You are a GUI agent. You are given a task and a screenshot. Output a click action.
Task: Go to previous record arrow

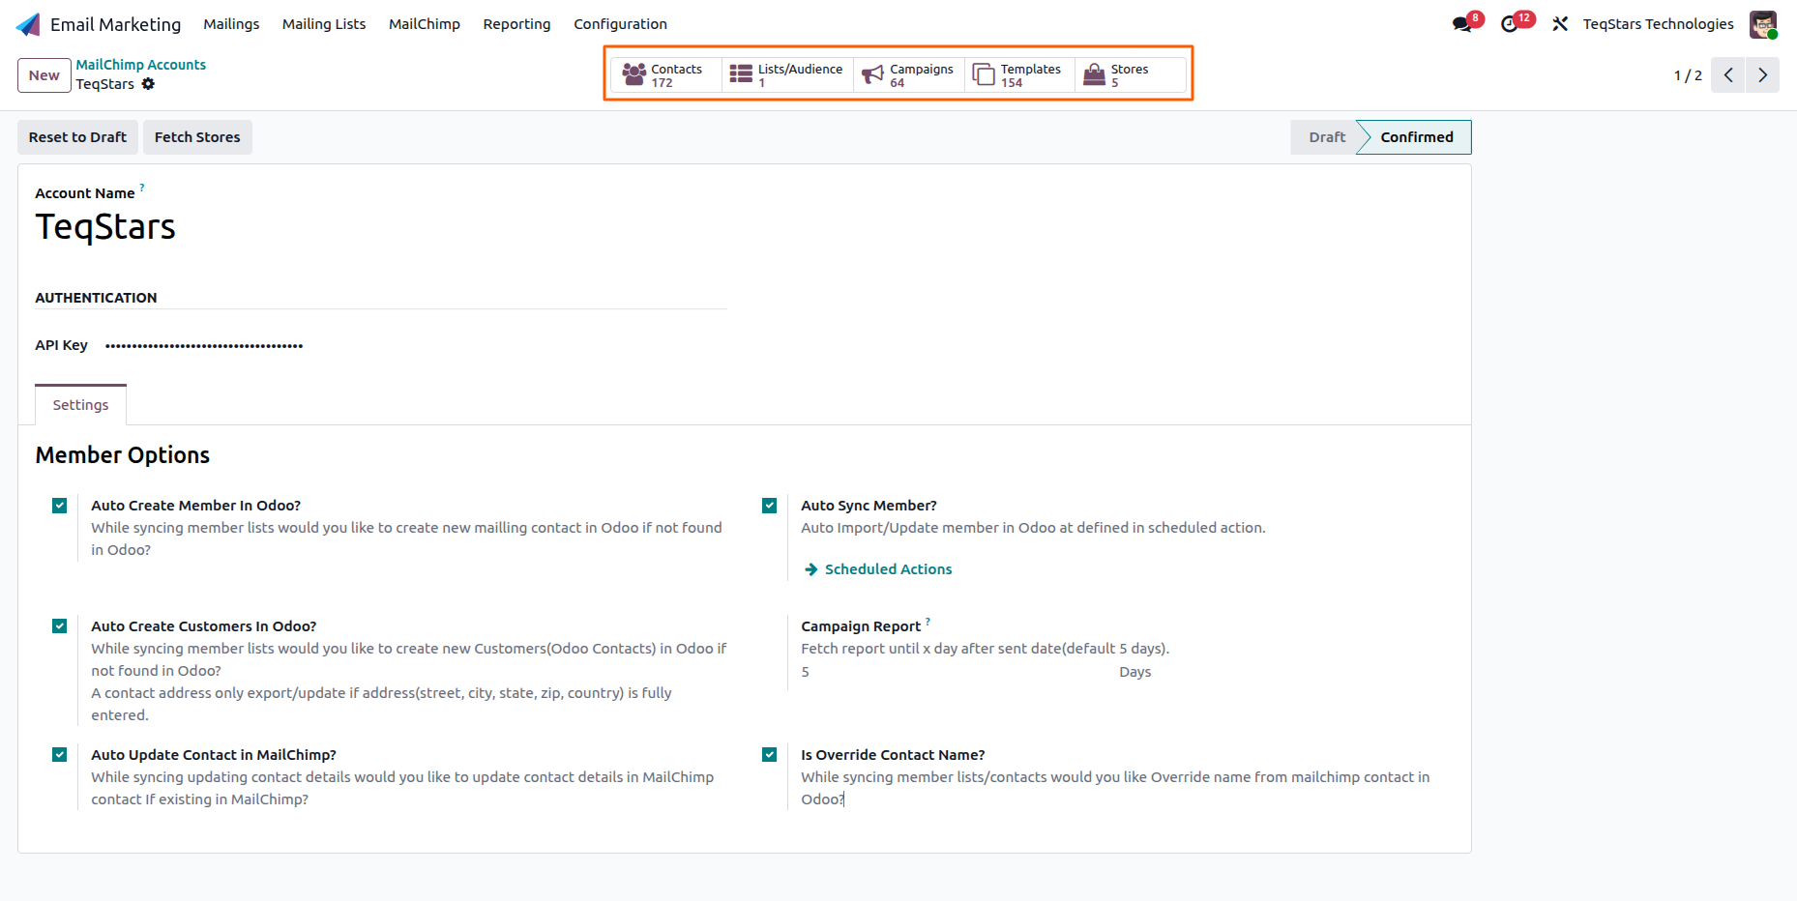pyautogui.click(x=1727, y=75)
